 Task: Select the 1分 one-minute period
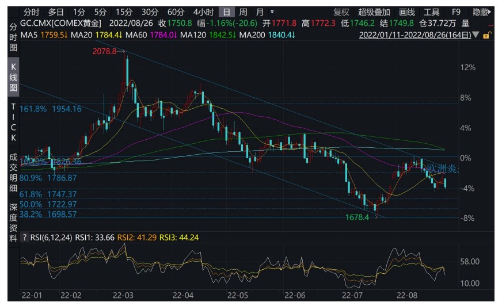pos(79,12)
